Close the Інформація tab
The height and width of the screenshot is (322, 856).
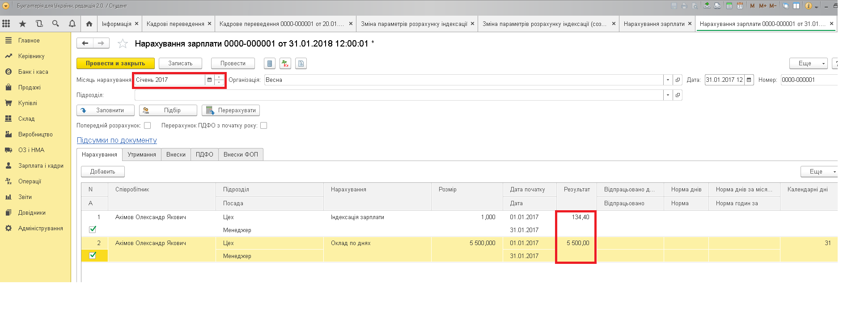point(136,24)
